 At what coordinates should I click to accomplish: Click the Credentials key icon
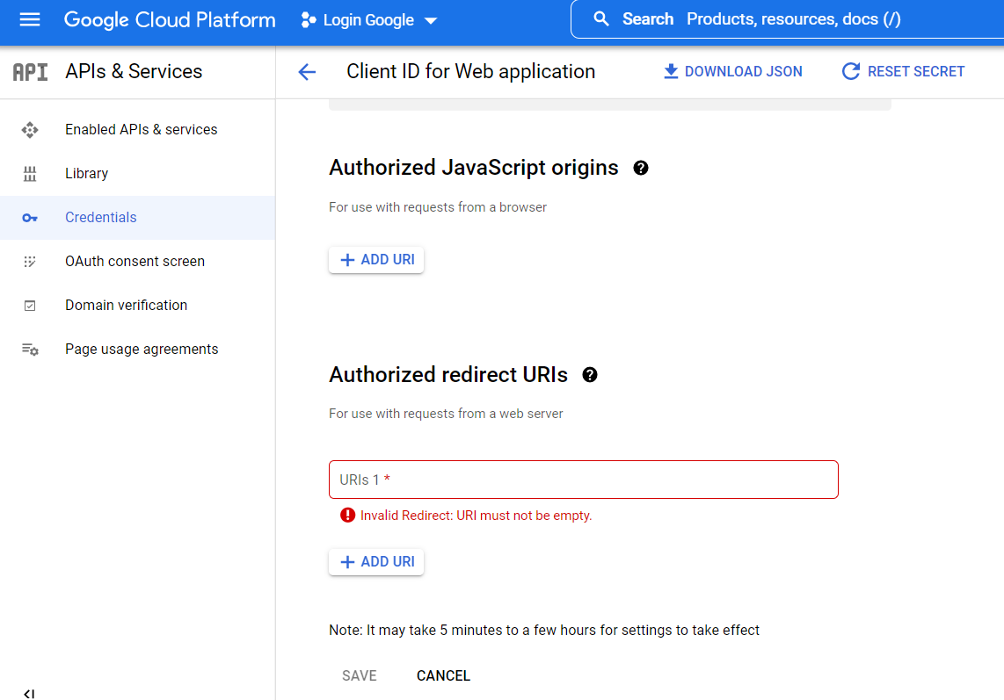[30, 218]
